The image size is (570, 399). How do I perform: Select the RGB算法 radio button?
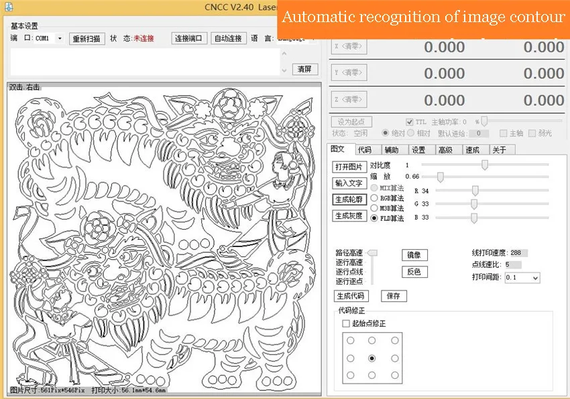[374, 198]
